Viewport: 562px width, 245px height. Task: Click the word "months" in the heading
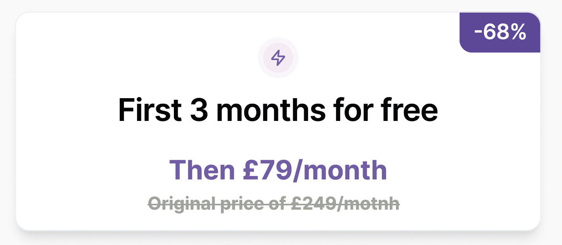coord(271,110)
